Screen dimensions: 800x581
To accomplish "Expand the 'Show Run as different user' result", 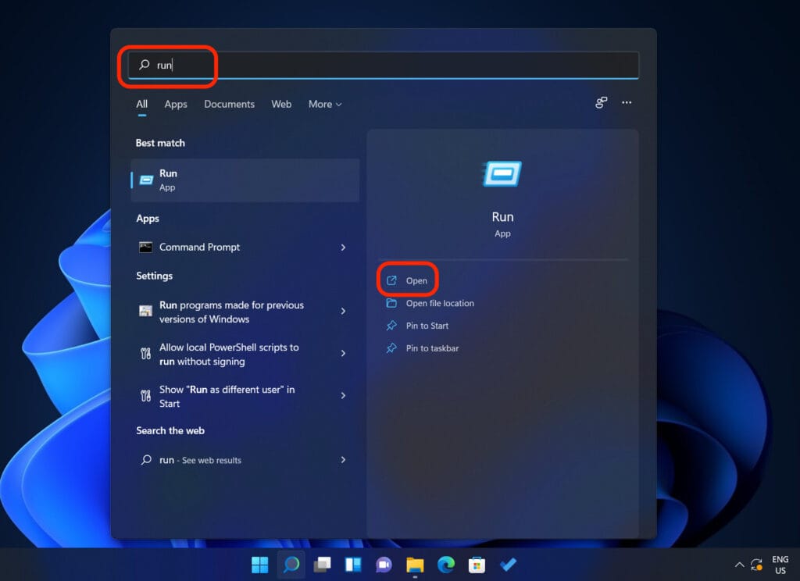I will (343, 396).
